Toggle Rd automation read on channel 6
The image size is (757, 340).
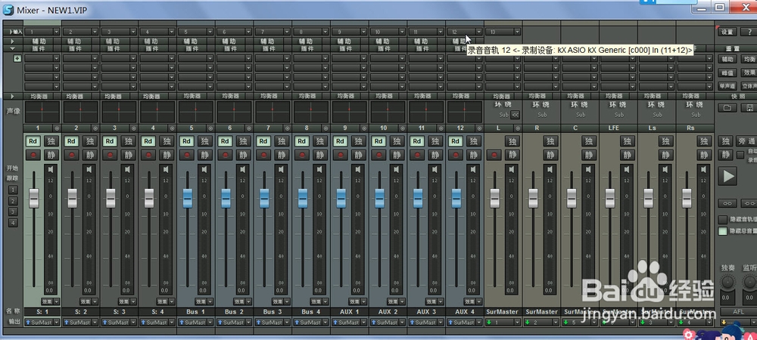[225, 141]
